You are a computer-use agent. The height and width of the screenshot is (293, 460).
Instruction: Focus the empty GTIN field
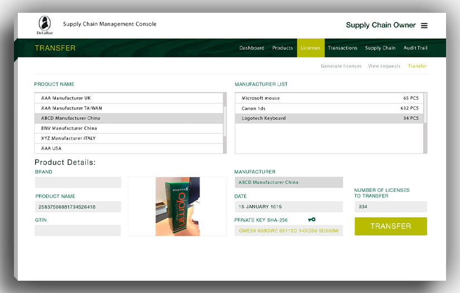click(x=78, y=230)
